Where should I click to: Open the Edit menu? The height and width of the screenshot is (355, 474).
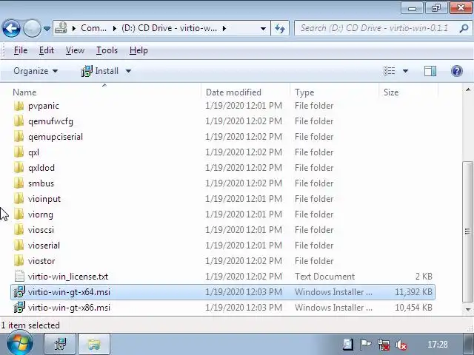coord(47,50)
